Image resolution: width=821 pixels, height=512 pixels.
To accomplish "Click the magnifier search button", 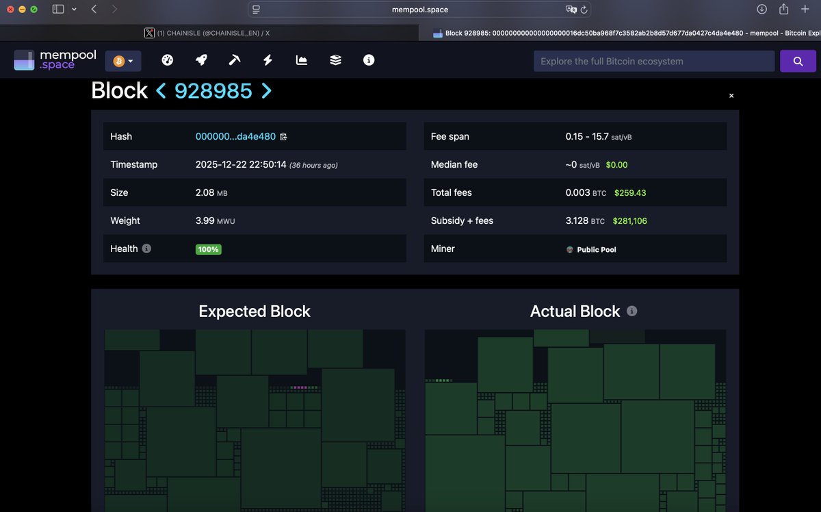I will (798, 60).
